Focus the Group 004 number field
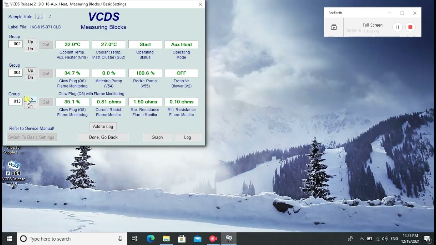 click(x=15, y=72)
